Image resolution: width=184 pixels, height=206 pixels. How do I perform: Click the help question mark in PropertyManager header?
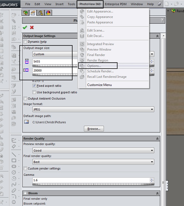point(162,20)
